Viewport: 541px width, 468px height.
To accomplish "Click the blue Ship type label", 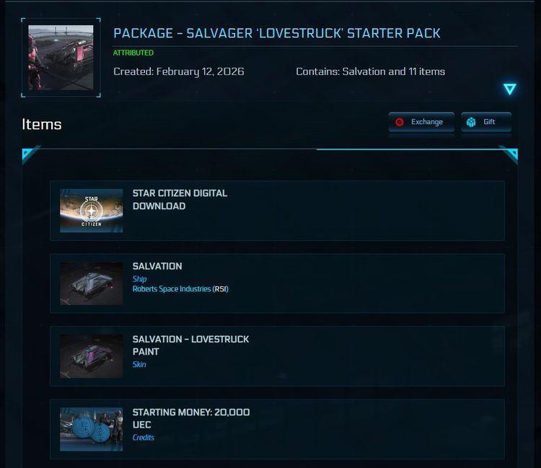I will (x=139, y=279).
